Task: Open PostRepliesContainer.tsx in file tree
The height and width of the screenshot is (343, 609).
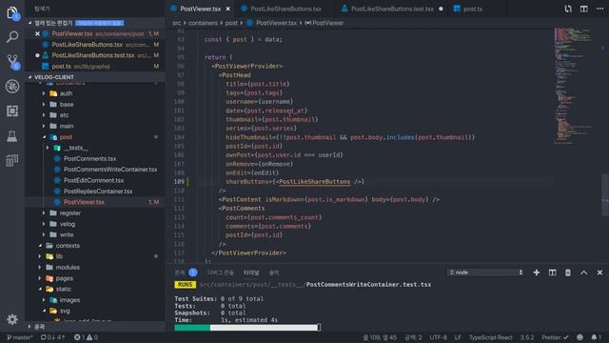Action: (x=94, y=192)
